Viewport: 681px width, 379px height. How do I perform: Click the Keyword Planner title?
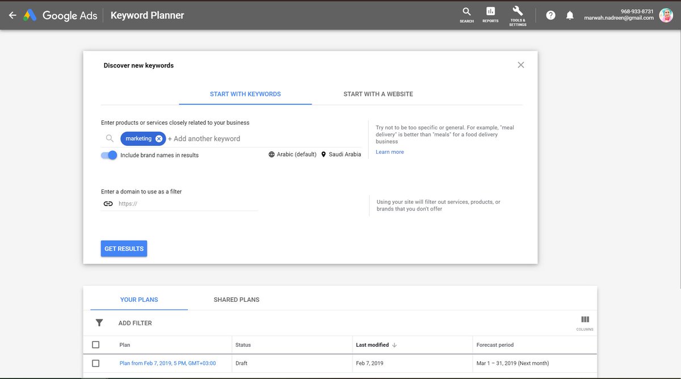point(147,15)
